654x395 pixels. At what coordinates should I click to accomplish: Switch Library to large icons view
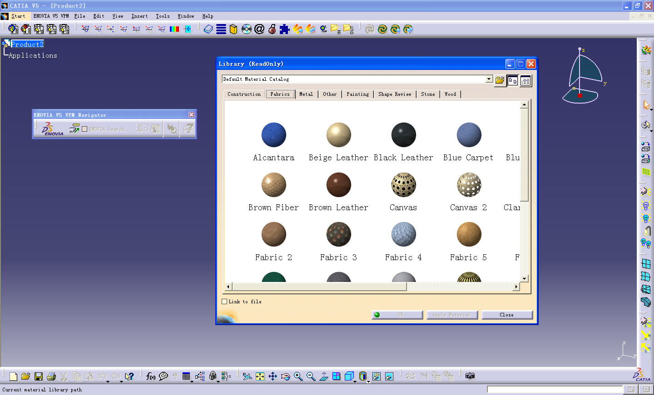click(513, 80)
